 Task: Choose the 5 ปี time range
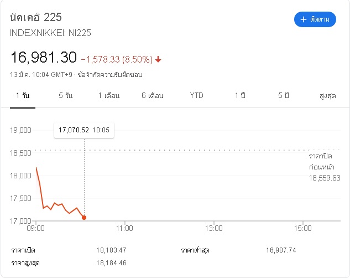click(284, 95)
